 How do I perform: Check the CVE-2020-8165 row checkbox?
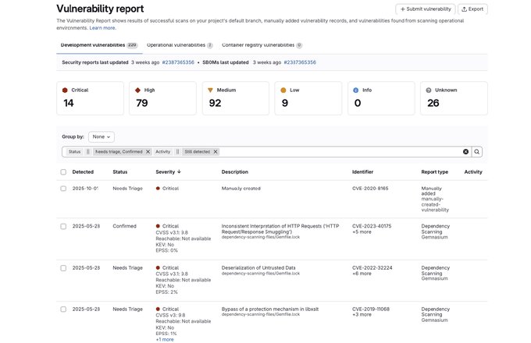click(63, 189)
